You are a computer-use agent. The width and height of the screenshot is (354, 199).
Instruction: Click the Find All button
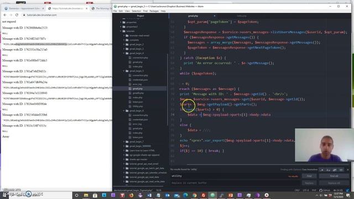334,176
